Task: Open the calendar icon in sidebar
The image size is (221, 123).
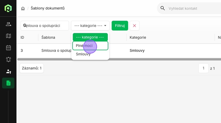Action: point(8,48)
